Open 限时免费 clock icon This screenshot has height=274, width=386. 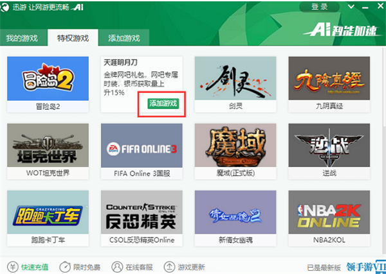coord(64,266)
